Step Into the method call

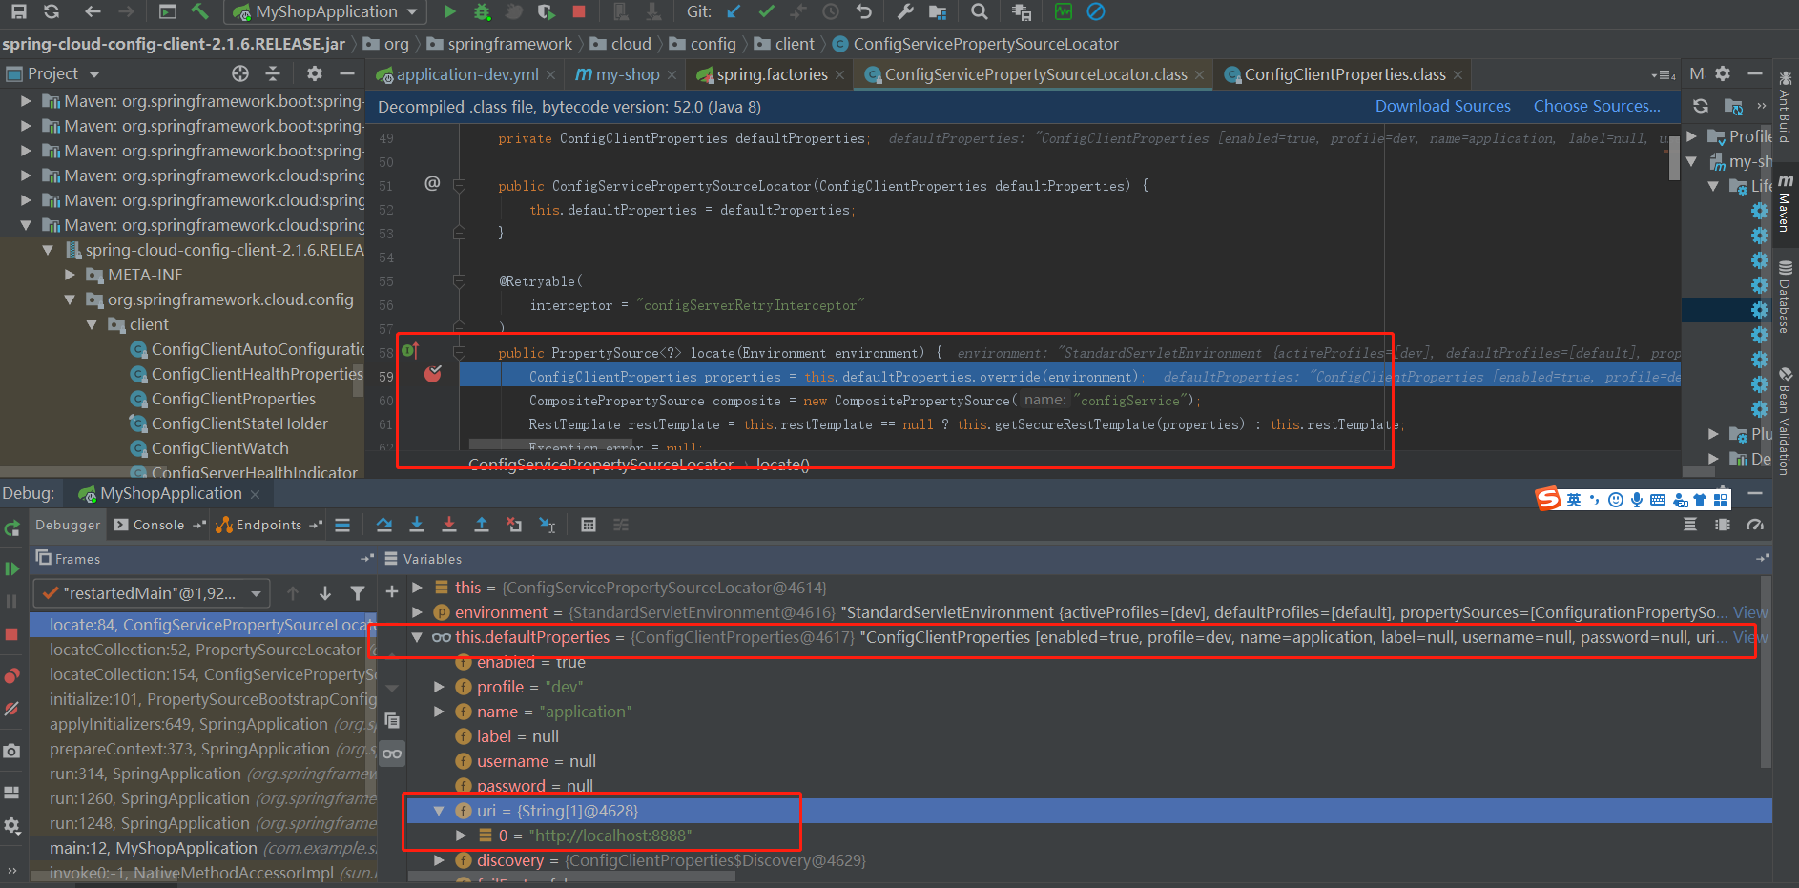point(417,524)
